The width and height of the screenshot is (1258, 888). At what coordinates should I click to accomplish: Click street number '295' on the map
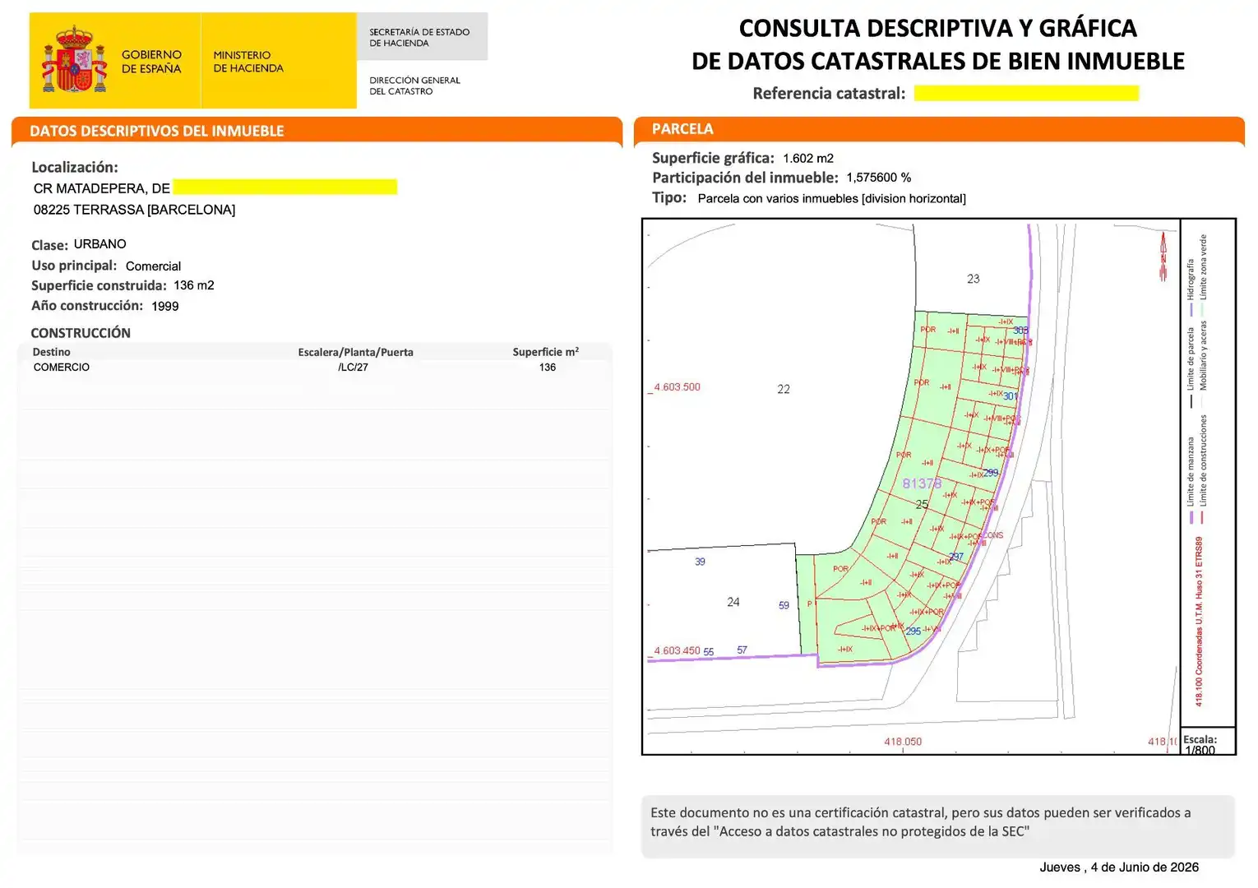click(x=913, y=631)
